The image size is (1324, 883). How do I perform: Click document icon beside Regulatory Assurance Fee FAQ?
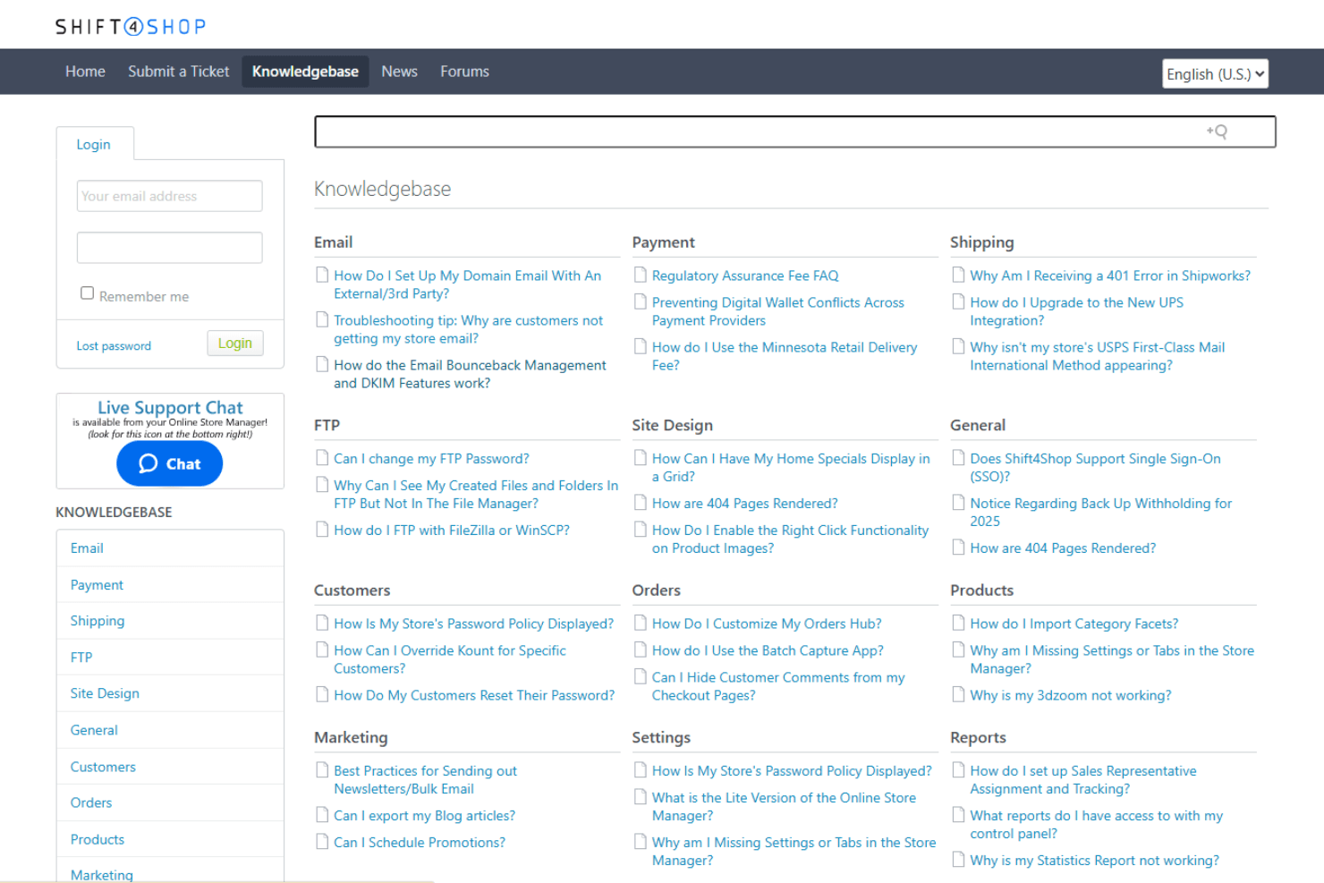641,275
